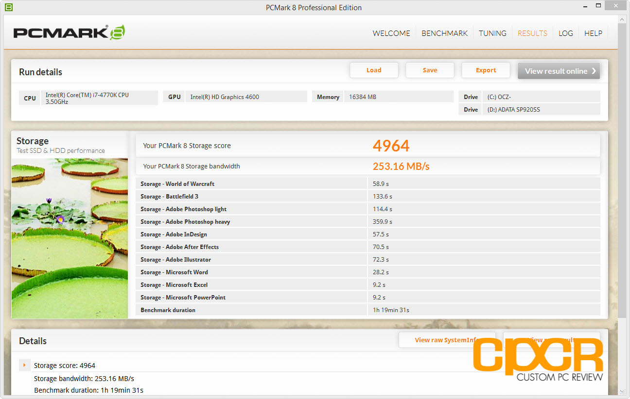Click the PCMark 8 logo
This screenshot has height=399, width=630.
[69, 33]
